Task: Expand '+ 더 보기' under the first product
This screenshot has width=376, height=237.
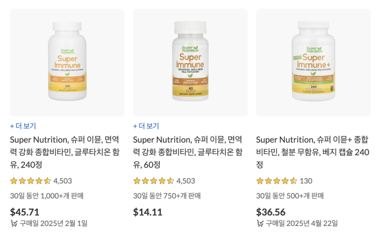Action: 23,126
